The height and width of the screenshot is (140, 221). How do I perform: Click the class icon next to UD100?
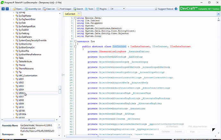coord(17,111)
